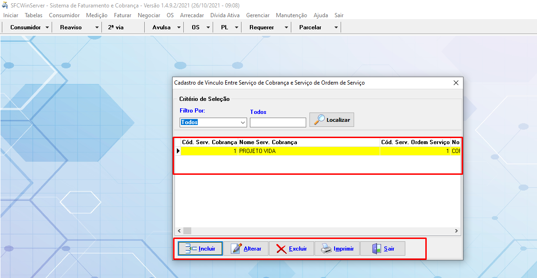Expand the Parcelar toolbar dropdown arrow
537x278 pixels.
click(x=336, y=27)
